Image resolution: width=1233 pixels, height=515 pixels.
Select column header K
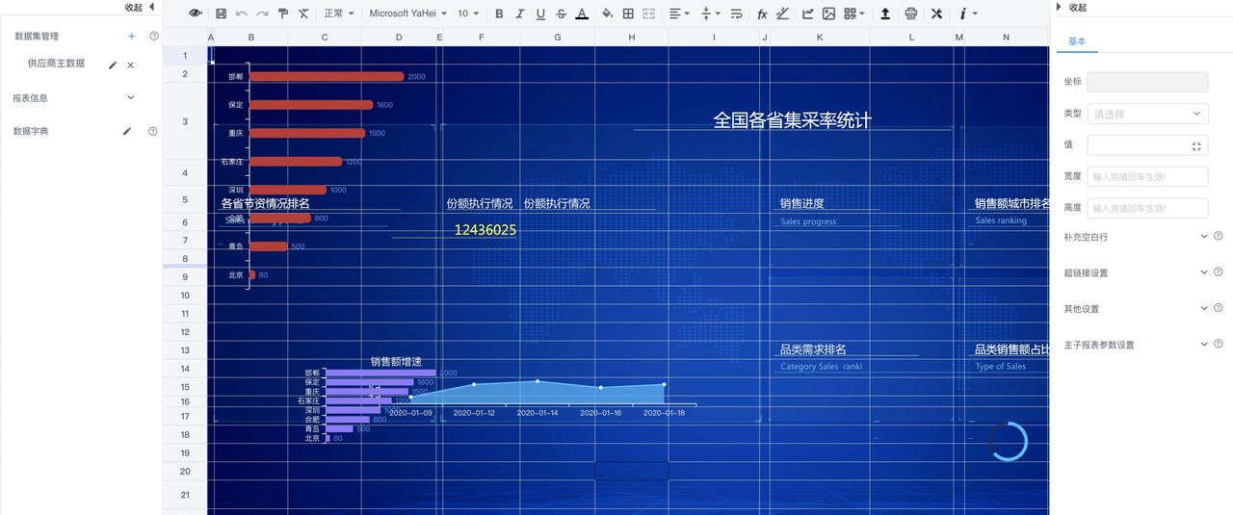click(820, 37)
